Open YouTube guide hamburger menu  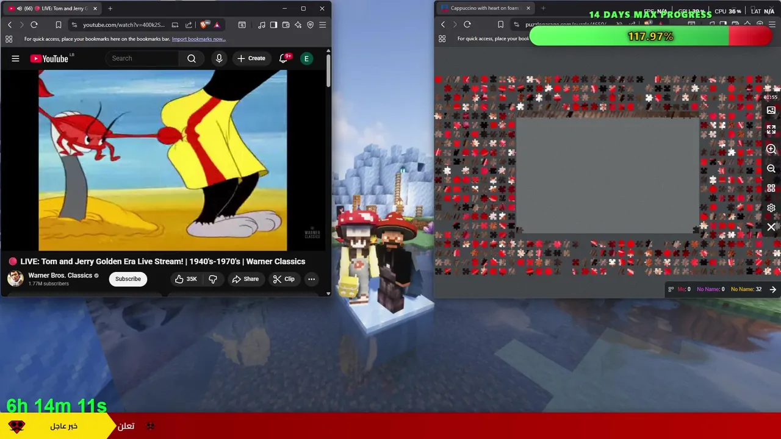point(15,59)
